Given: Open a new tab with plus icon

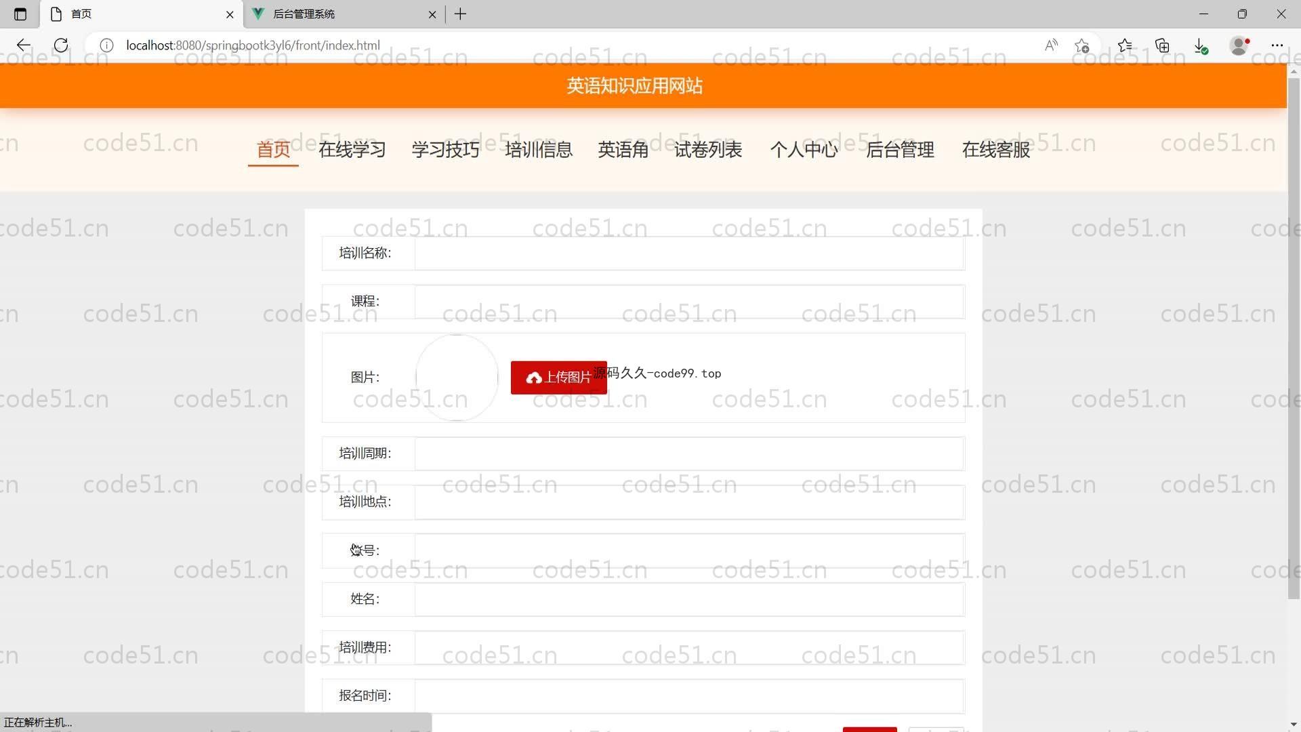Looking at the screenshot, I should (x=461, y=14).
